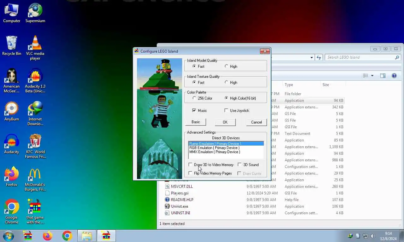Image resolution: width=404 pixels, height=242 pixels.
Task: Click OK in Configure LEGO Island
Action: pos(225,122)
